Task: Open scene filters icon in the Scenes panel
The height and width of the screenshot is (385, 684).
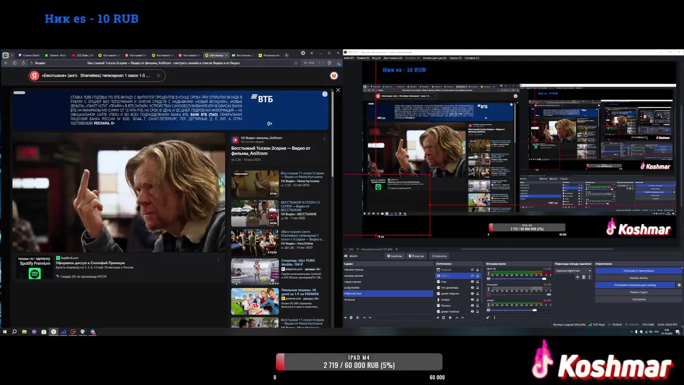Action: coord(357,318)
